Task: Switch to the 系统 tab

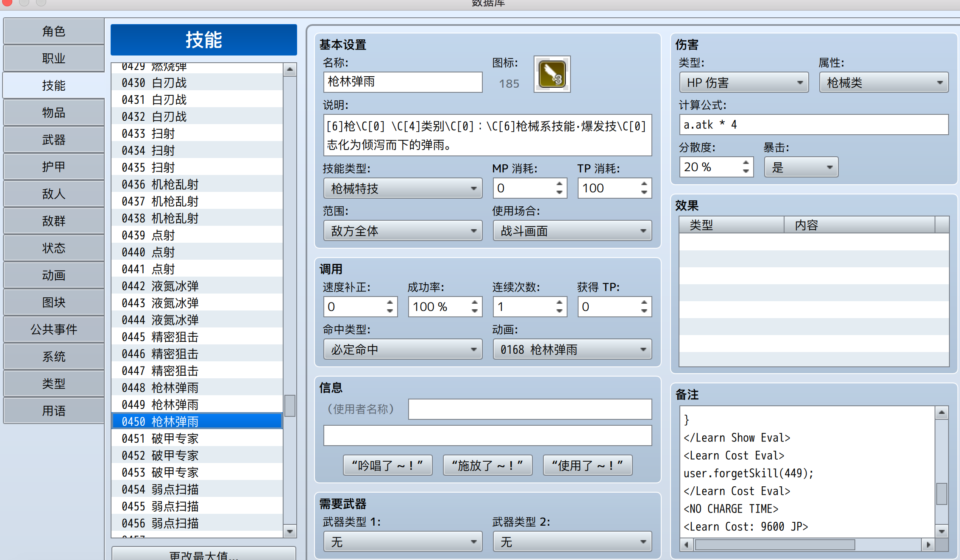Action: coord(54,356)
